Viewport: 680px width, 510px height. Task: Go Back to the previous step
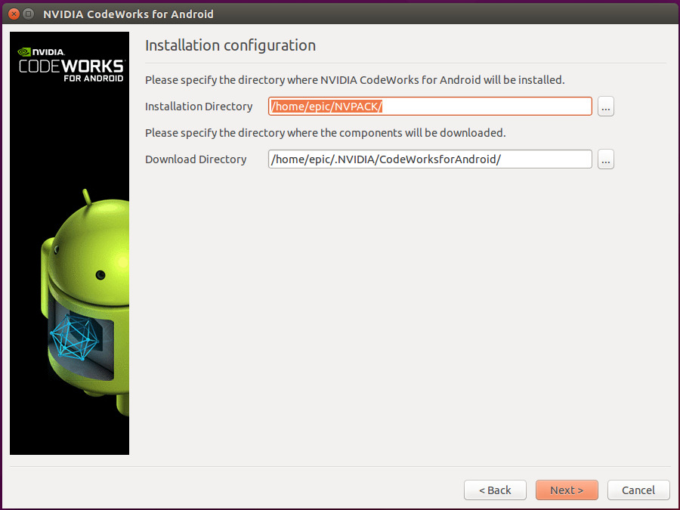click(495, 490)
